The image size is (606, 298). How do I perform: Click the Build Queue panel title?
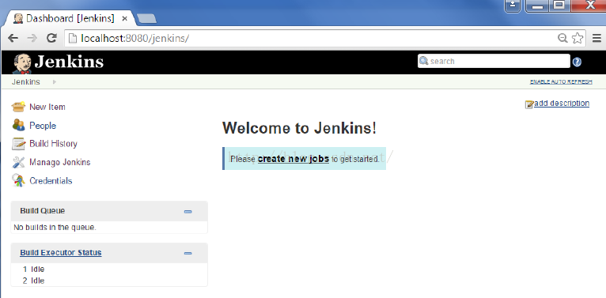[x=43, y=211]
